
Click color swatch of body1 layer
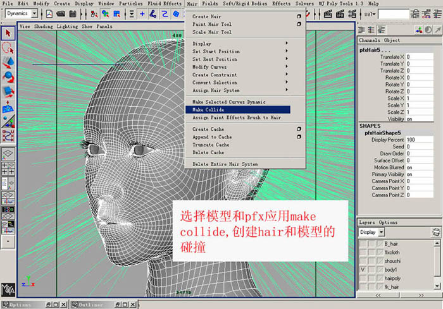pyautogui.click(x=380, y=270)
